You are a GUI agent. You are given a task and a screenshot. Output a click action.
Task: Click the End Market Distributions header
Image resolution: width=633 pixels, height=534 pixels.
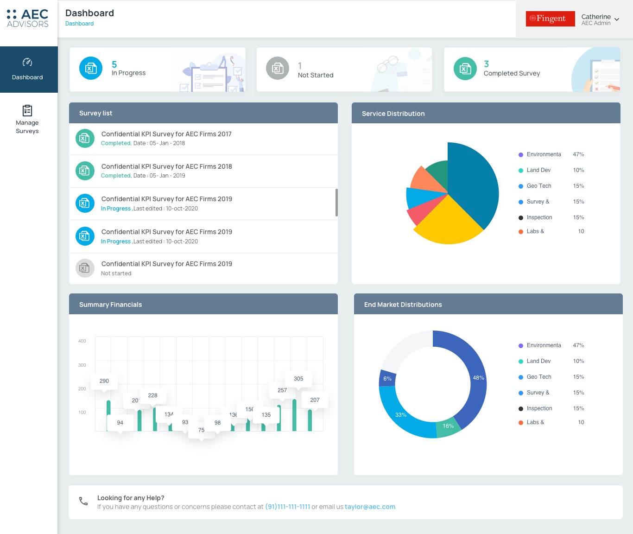click(x=488, y=304)
